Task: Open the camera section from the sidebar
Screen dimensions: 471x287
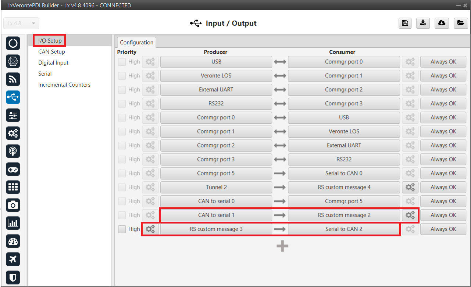Action: pyautogui.click(x=13, y=205)
